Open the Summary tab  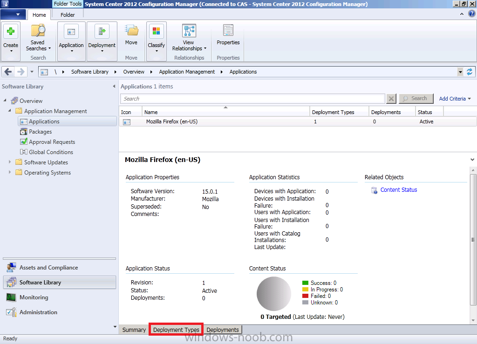coord(134,330)
